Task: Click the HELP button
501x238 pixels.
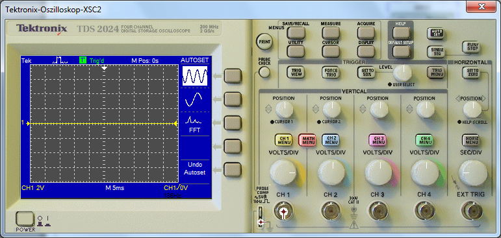Action: [401, 32]
